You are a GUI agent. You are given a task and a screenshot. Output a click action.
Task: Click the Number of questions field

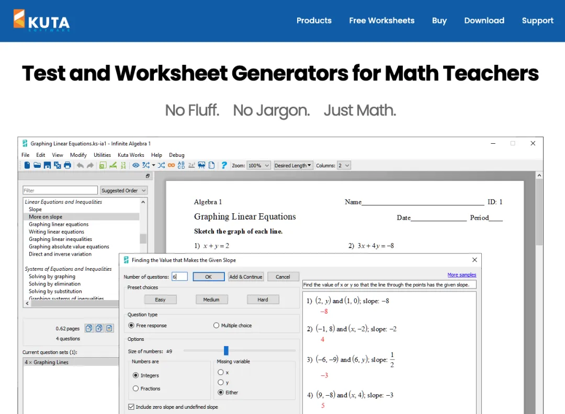(179, 277)
